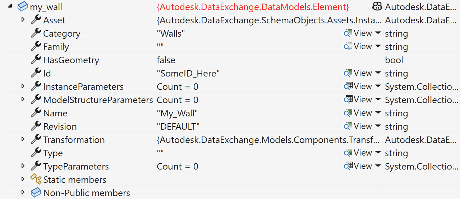Select the ModelStructureParameters row
Screen dimensions: 460x199
pyautogui.click(x=230, y=99)
